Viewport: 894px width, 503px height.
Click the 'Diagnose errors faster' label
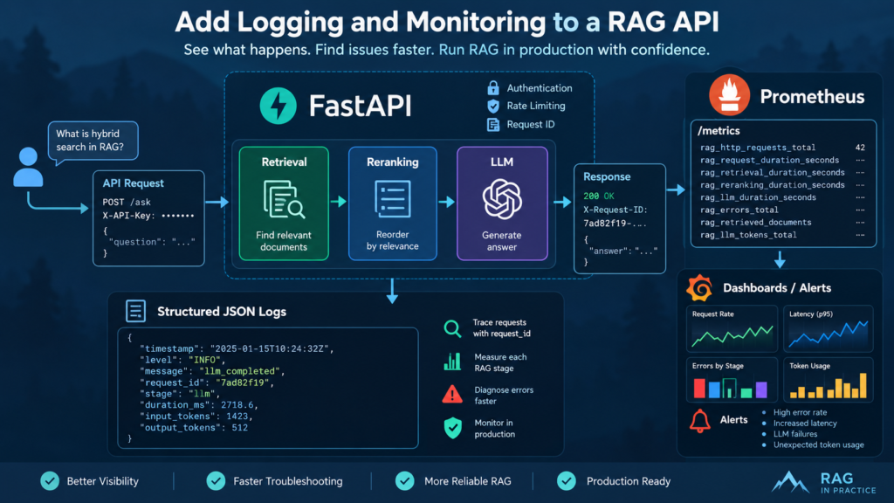504,396
